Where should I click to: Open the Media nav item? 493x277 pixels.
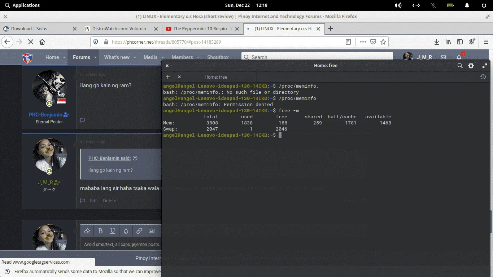(150, 57)
